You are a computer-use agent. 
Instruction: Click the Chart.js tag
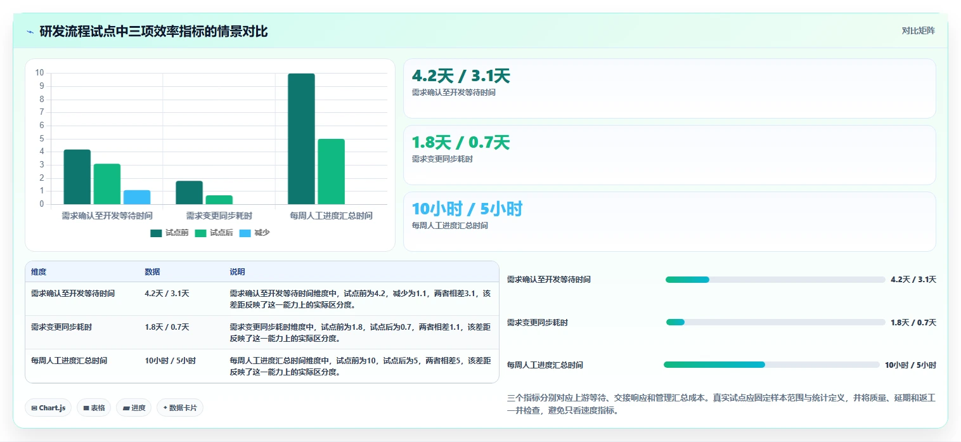click(x=49, y=408)
